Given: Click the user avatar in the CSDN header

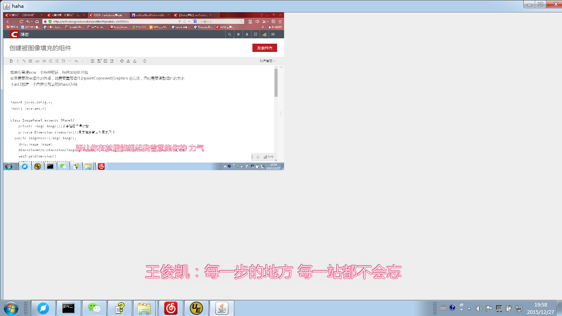Looking at the screenshot, I should tap(264, 34).
